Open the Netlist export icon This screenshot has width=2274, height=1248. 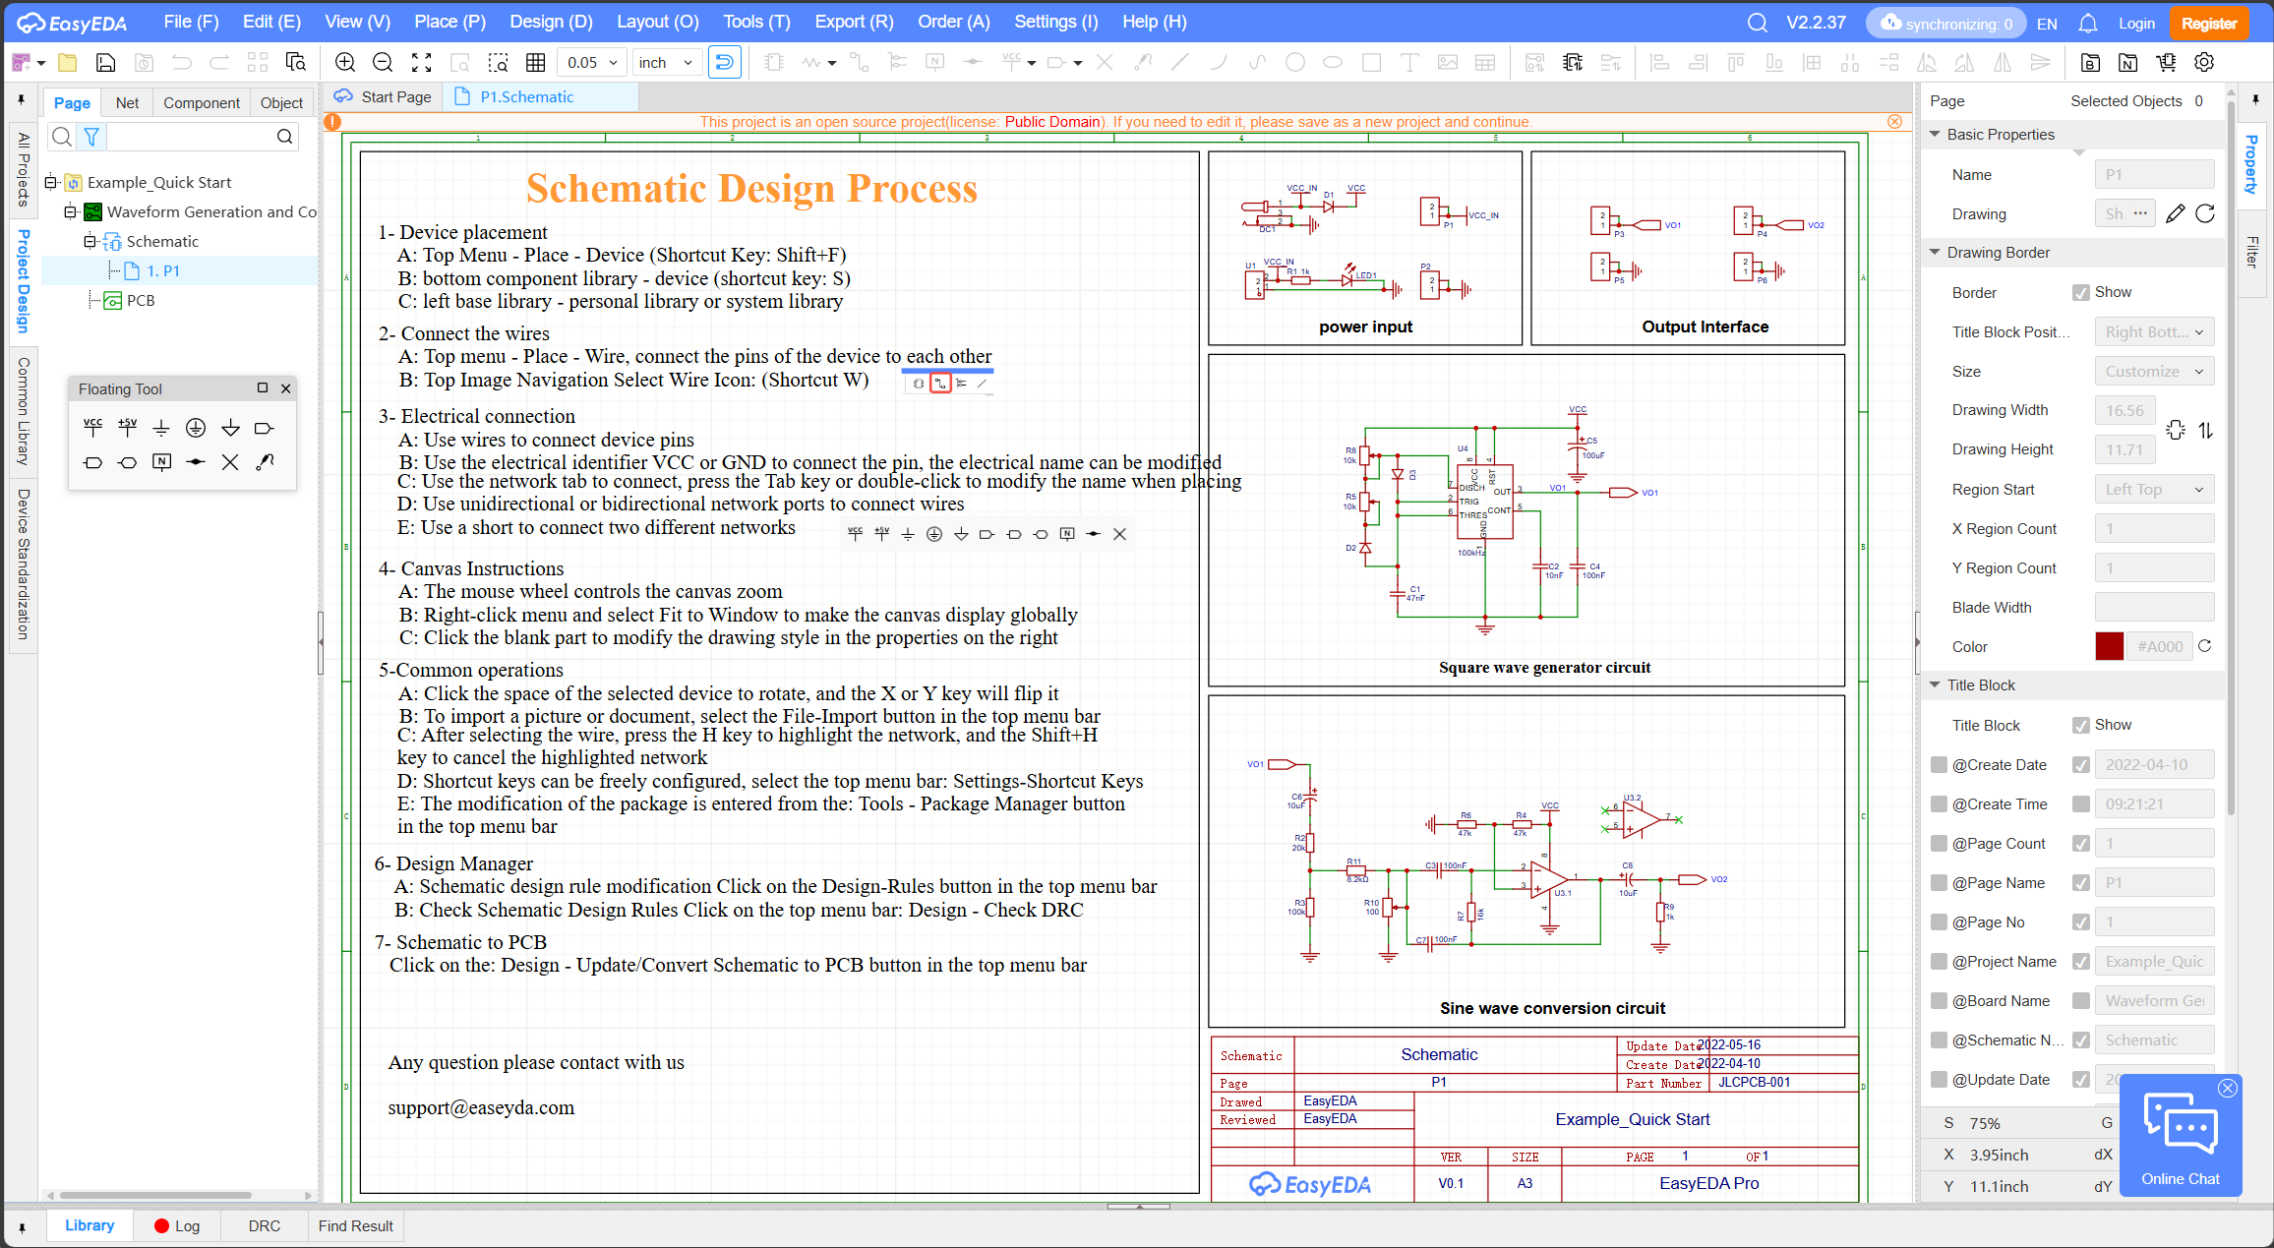tap(2127, 63)
